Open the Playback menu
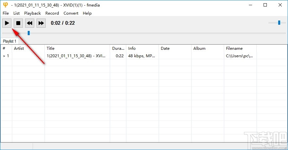 (33, 13)
